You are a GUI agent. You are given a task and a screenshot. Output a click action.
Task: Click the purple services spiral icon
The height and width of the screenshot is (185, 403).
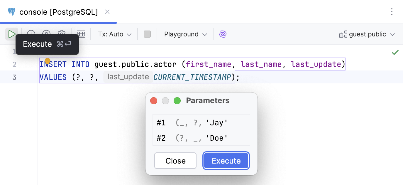click(x=223, y=34)
